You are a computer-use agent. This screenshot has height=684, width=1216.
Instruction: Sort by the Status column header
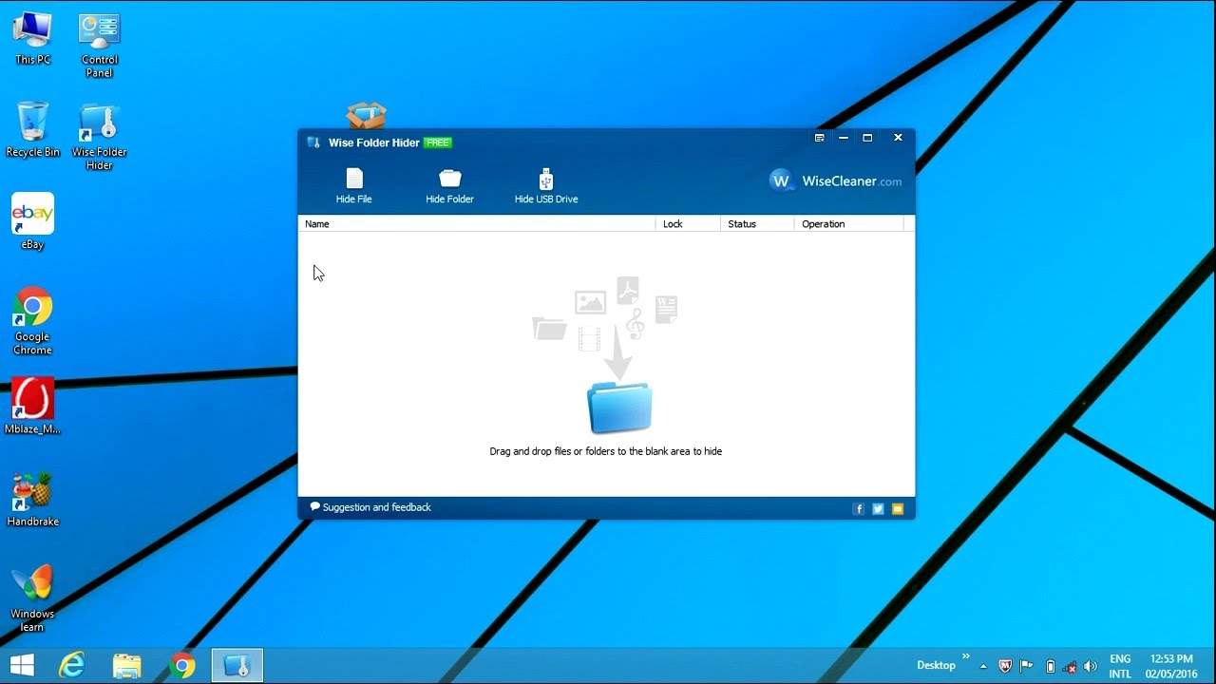757,224
